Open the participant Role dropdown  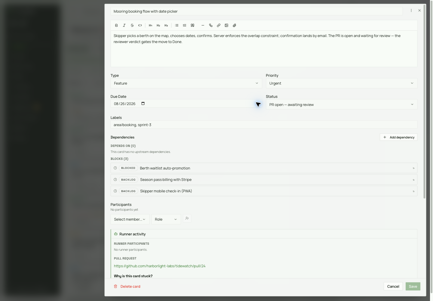166,219
